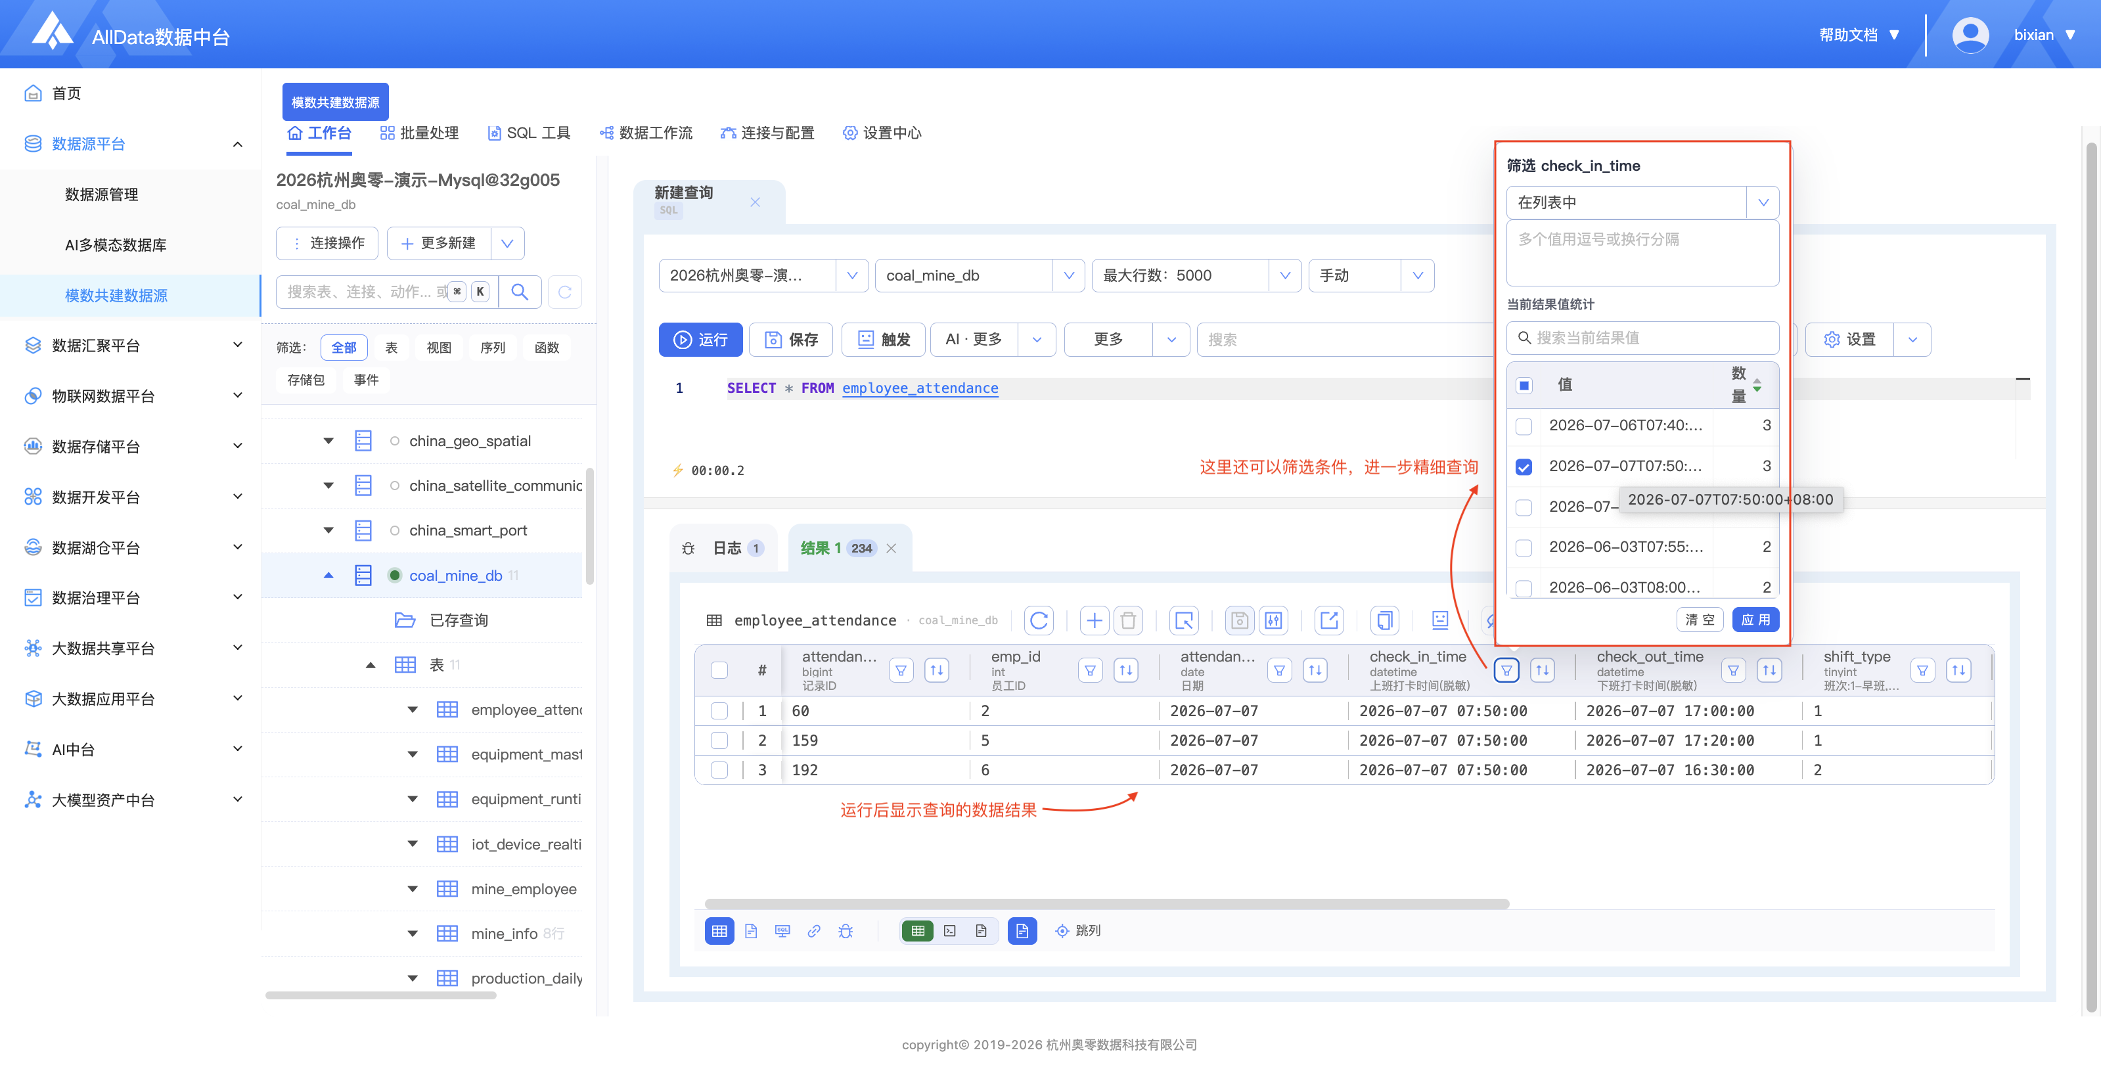Open the filter condition dropdown '在列表中'
Screen dimensions: 2101x1067
pos(1642,202)
